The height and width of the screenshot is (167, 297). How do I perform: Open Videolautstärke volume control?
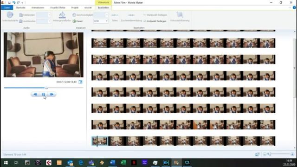click(10, 17)
